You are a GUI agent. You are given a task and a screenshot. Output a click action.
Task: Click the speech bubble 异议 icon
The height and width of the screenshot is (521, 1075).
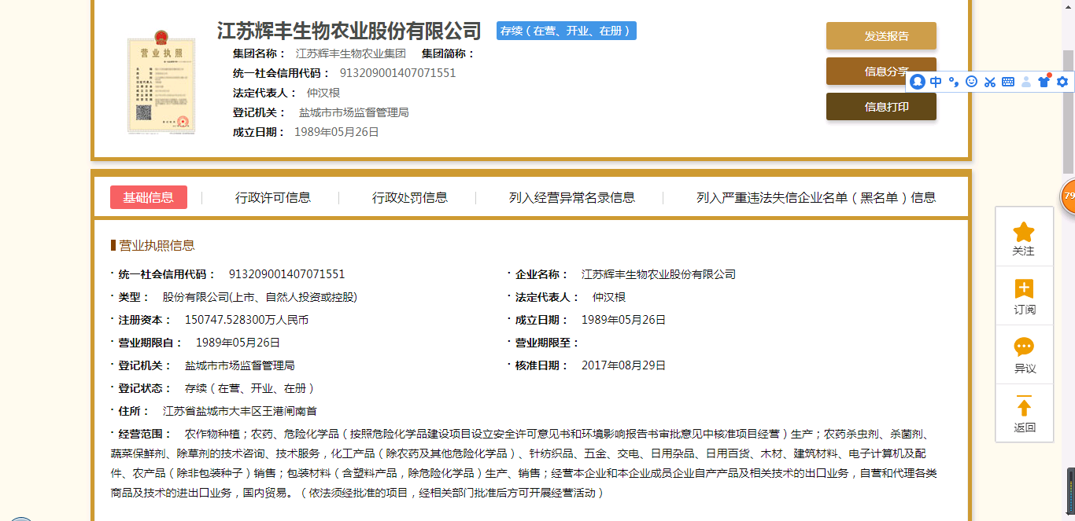(x=1024, y=347)
